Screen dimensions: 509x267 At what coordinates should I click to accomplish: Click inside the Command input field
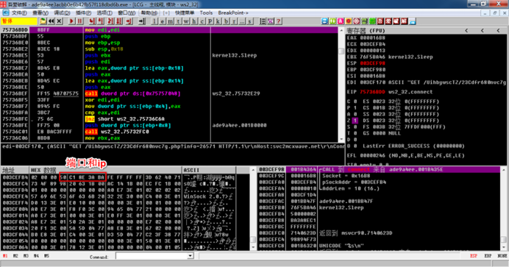click(152, 256)
